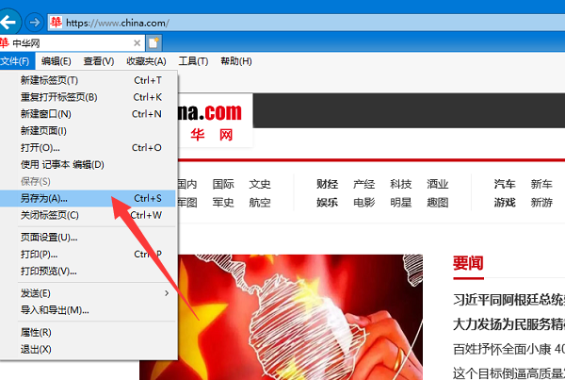Select the 中华网 browser tab
The image size is (565, 380).
(x=71, y=43)
